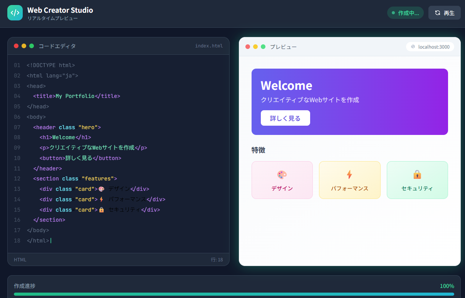Click the Web Creator Studio logo icon
Screen dimensions: 465x298
(15, 13)
